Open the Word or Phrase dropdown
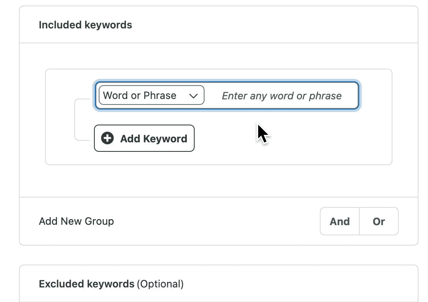 point(151,95)
